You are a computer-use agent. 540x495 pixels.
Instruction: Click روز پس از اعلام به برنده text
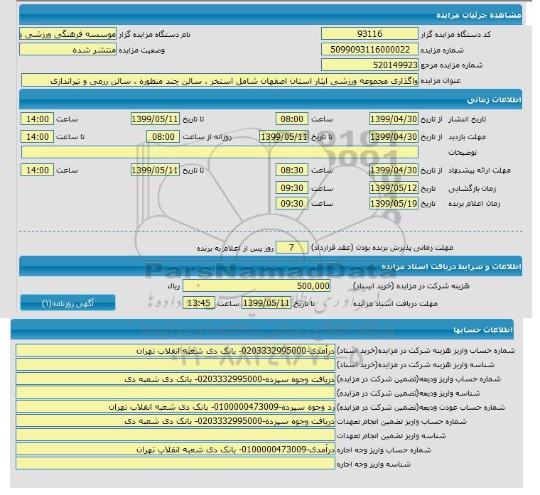click(x=235, y=248)
